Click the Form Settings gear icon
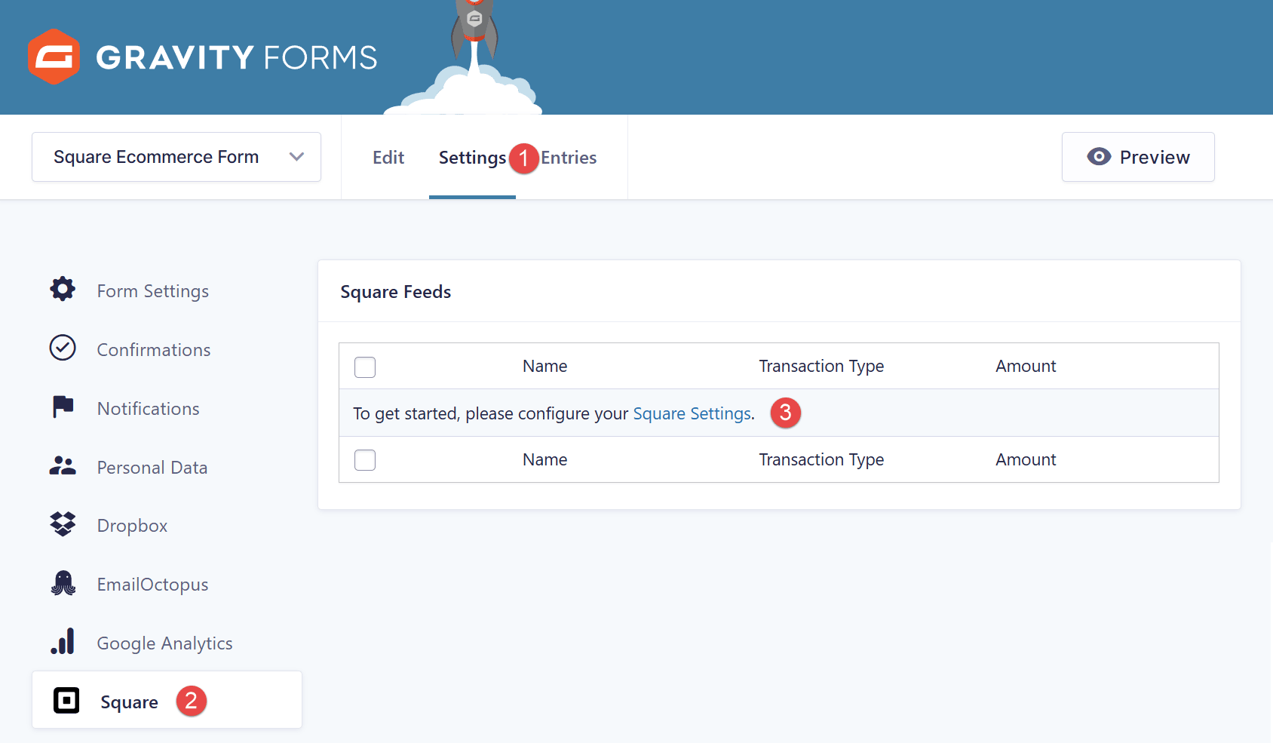The width and height of the screenshot is (1273, 743). coord(63,289)
